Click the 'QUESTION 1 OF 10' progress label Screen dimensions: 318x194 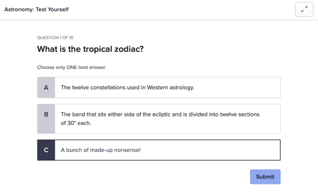pyautogui.click(x=55, y=37)
